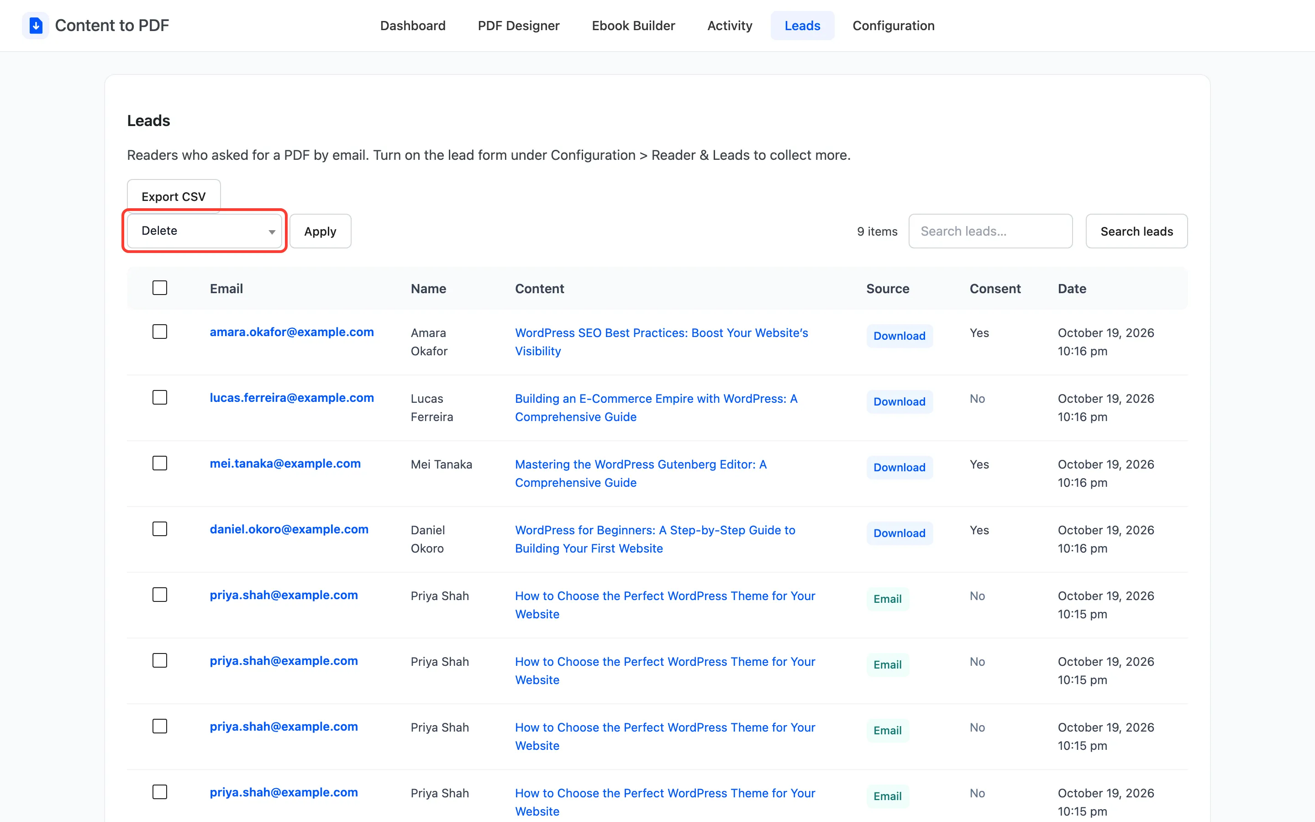Open the Activity tab
This screenshot has width=1315, height=822.
729,26
